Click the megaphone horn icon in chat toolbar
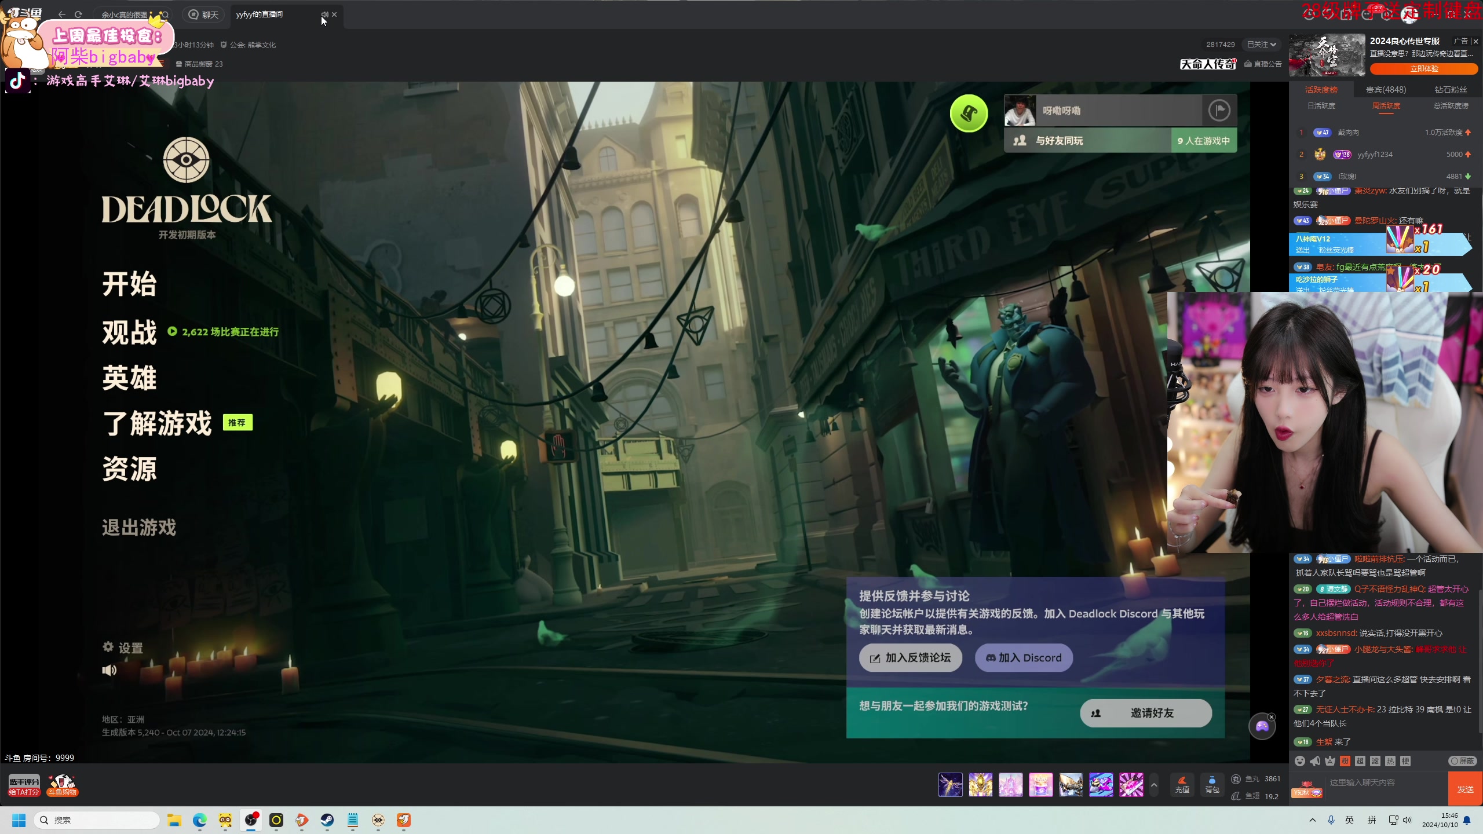This screenshot has width=1483, height=834. pos(1315,761)
